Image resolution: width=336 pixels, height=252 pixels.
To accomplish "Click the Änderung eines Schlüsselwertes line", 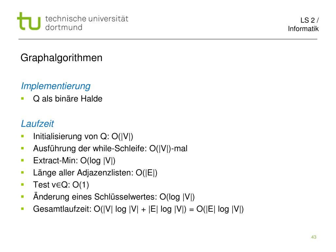I will point(114,197).
